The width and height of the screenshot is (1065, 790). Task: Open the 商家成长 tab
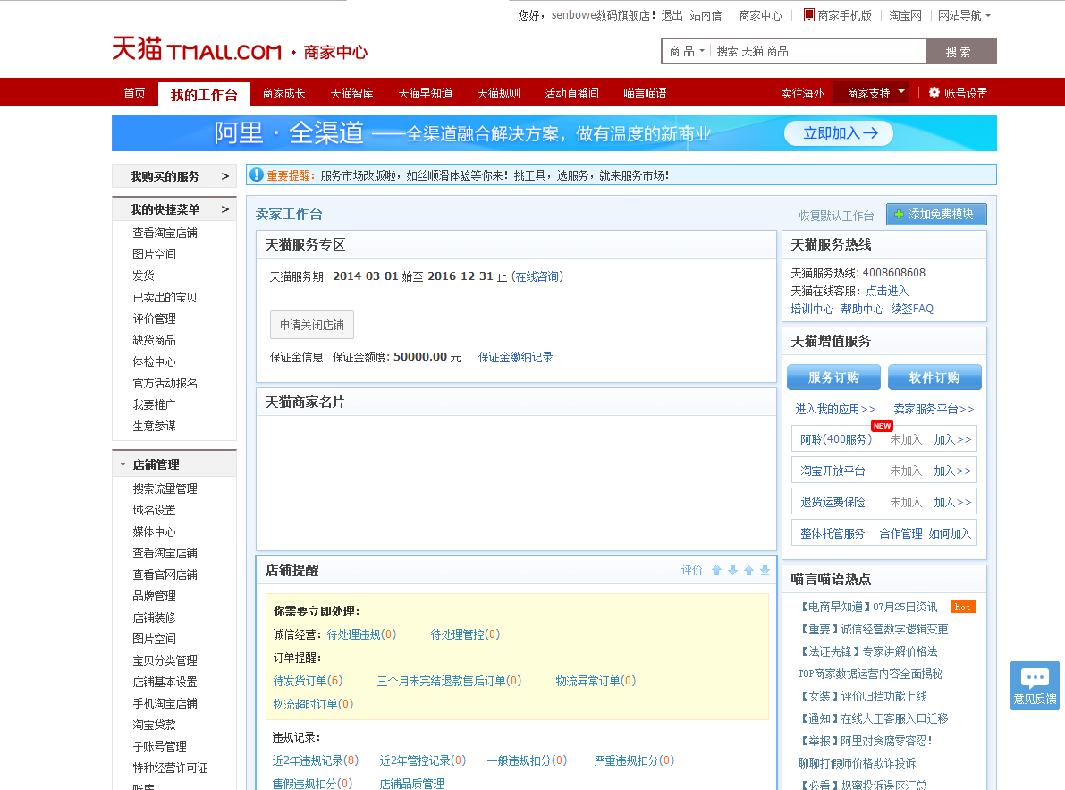click(283, 93)
